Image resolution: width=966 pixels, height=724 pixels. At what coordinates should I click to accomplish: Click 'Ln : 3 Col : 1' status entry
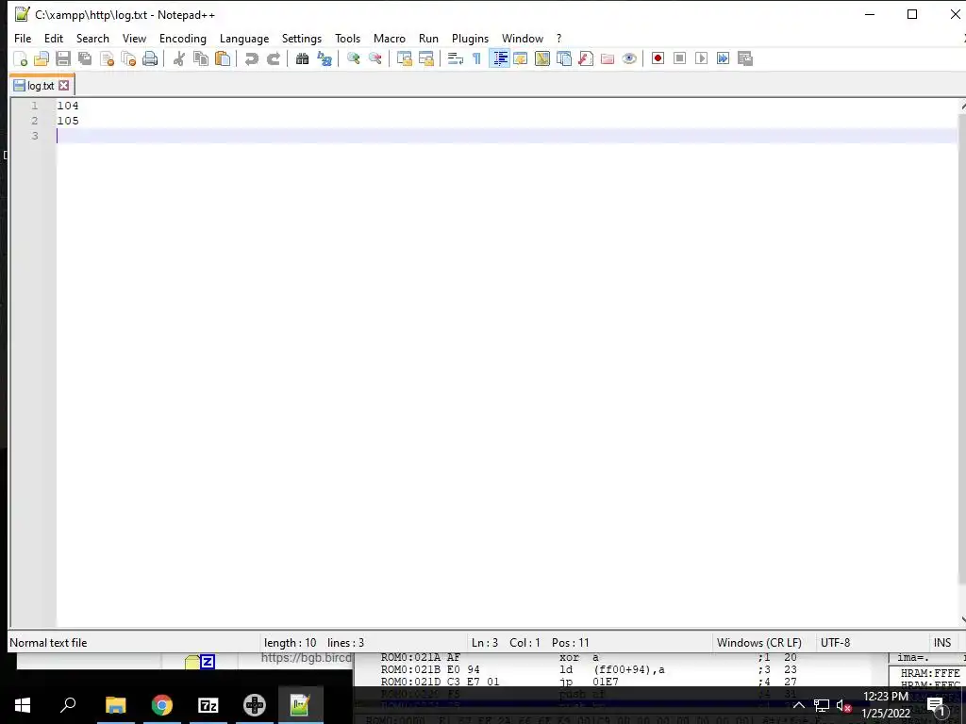coord(506,643)
